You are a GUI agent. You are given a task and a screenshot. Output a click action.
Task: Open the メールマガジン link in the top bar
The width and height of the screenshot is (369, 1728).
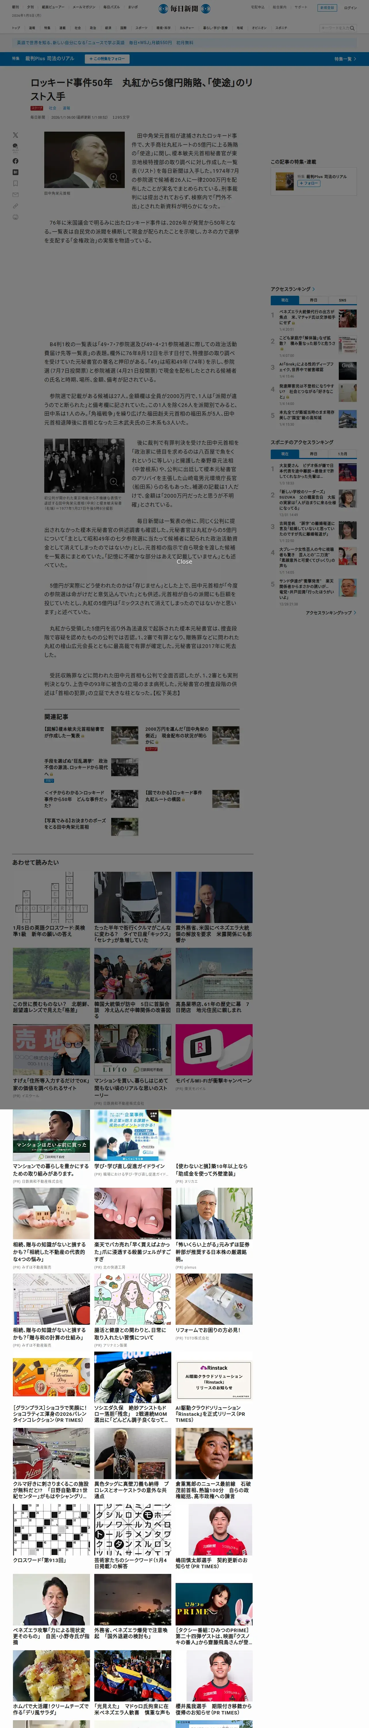(84, 7)
